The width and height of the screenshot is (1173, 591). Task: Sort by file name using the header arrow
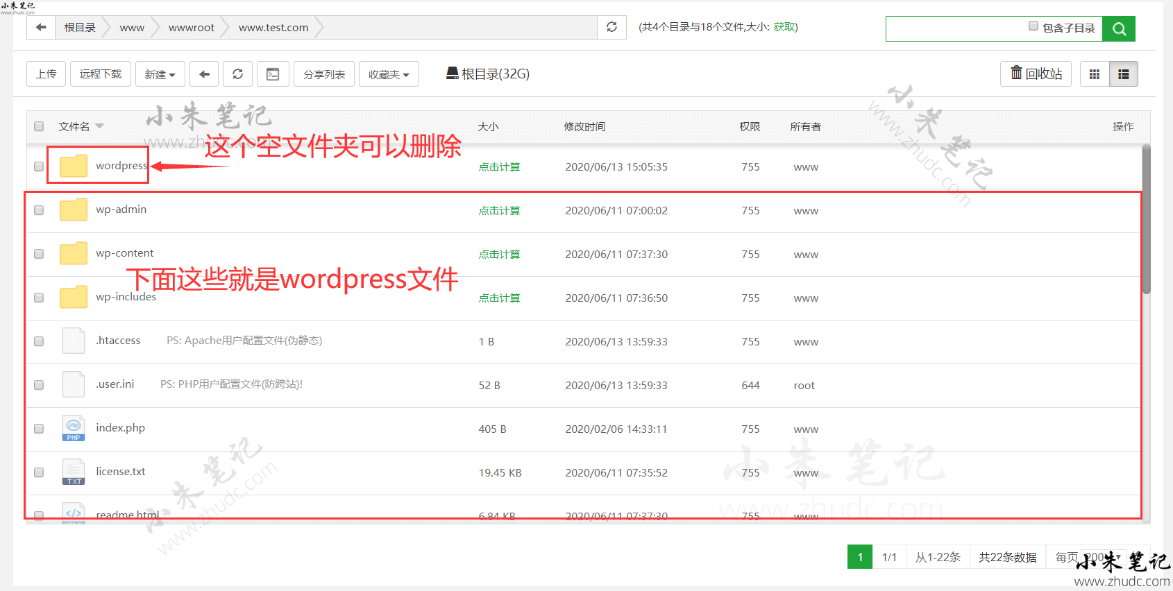pos(99,126)
